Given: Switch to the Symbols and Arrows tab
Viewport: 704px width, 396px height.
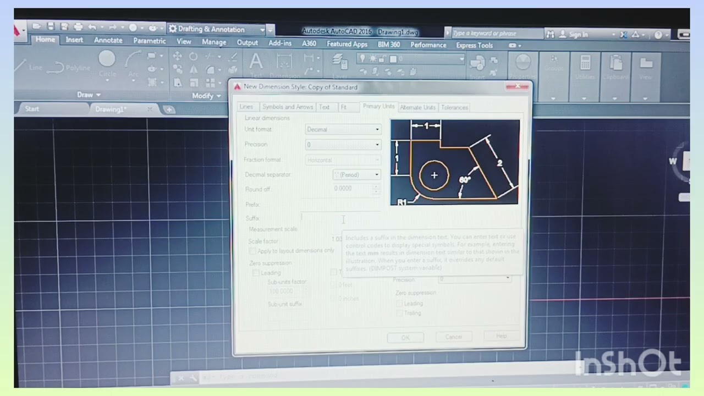Looking at the screenshot, I should click(288, 107).
